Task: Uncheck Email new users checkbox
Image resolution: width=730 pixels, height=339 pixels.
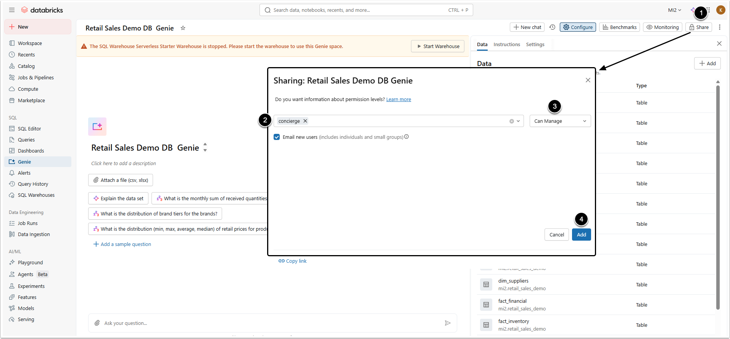Action: pyautogui.click(x=277, y=137)
